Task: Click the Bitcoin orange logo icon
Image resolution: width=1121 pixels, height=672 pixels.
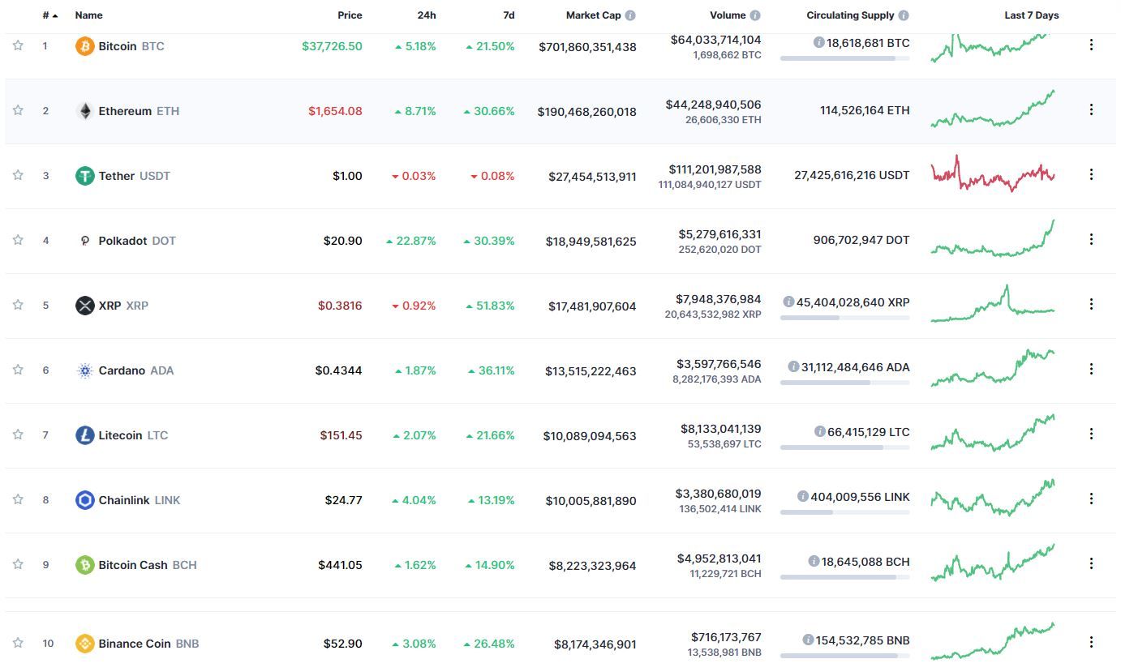Action: coord(84,46)
